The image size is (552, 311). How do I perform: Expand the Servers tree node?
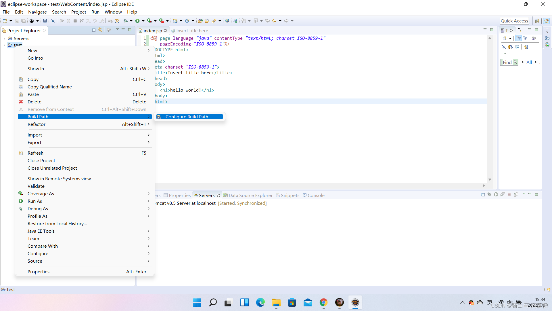[4, 38]
